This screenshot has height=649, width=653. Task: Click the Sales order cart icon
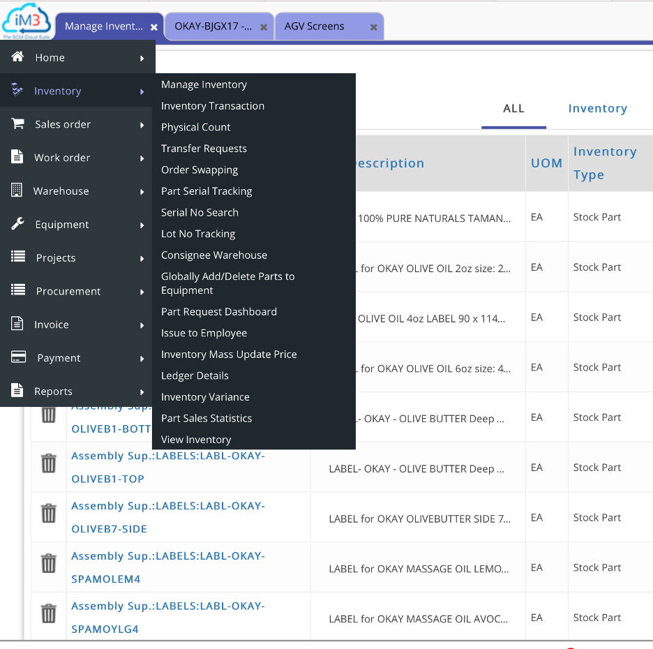click(x=17, y=124)
